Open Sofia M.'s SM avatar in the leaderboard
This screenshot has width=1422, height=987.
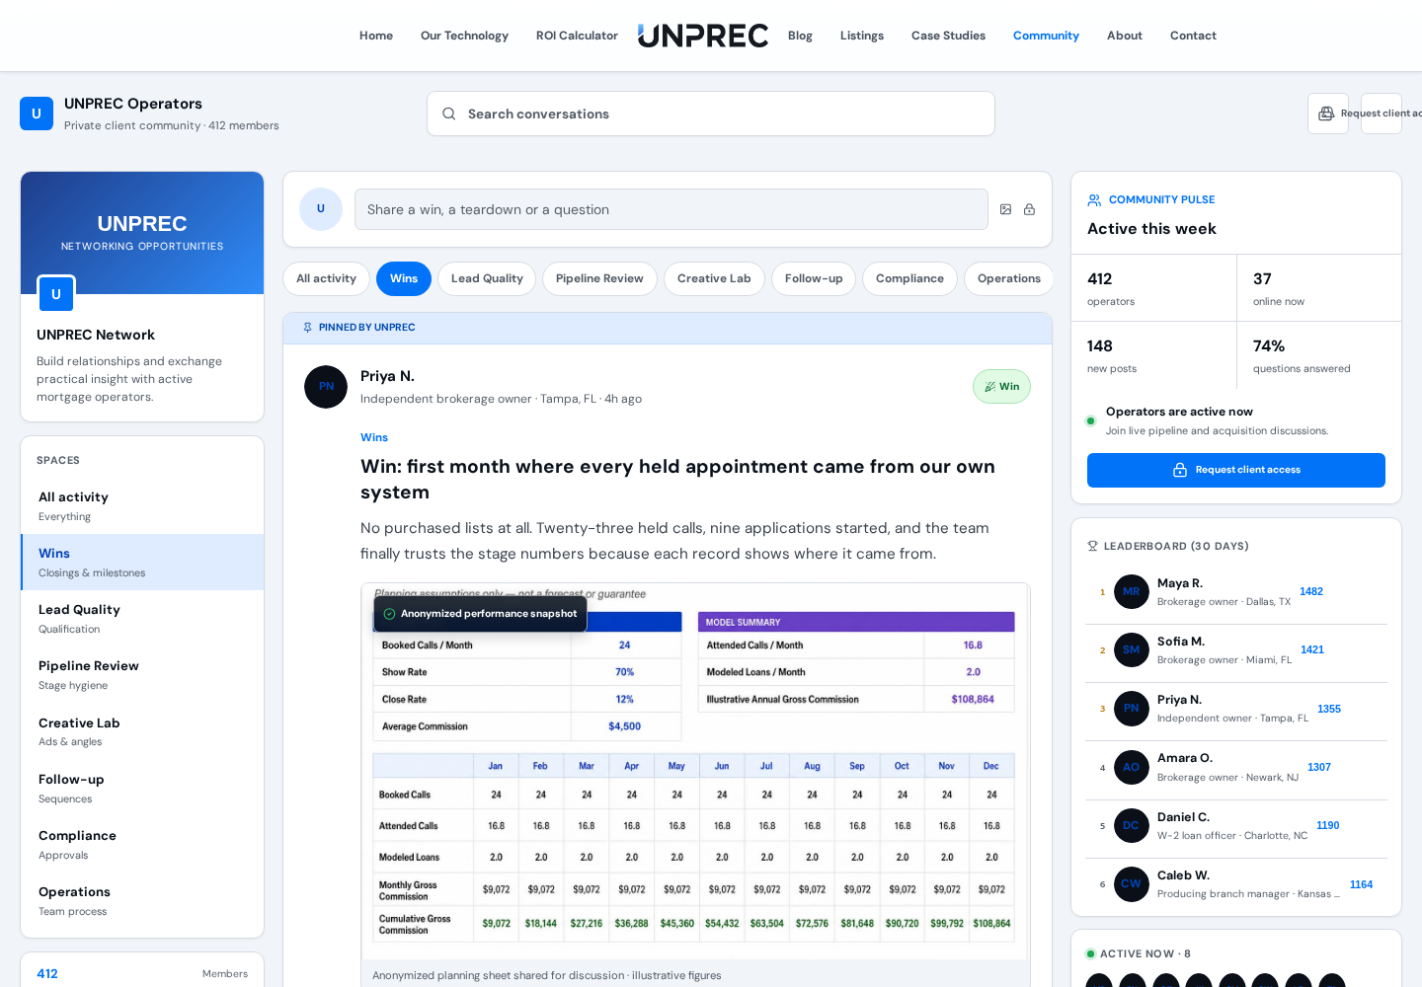pyautogui.click(x=1132, y=650)
